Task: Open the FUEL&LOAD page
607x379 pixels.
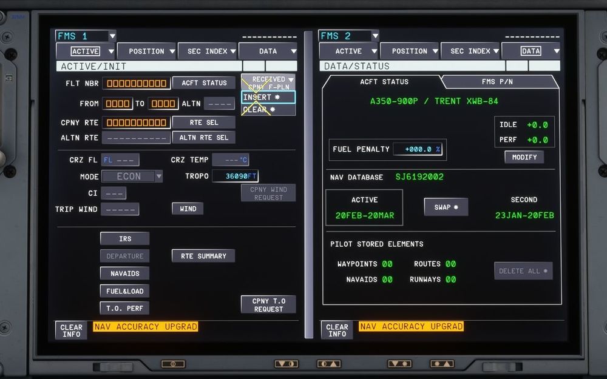Action: [x=124, y=291]
